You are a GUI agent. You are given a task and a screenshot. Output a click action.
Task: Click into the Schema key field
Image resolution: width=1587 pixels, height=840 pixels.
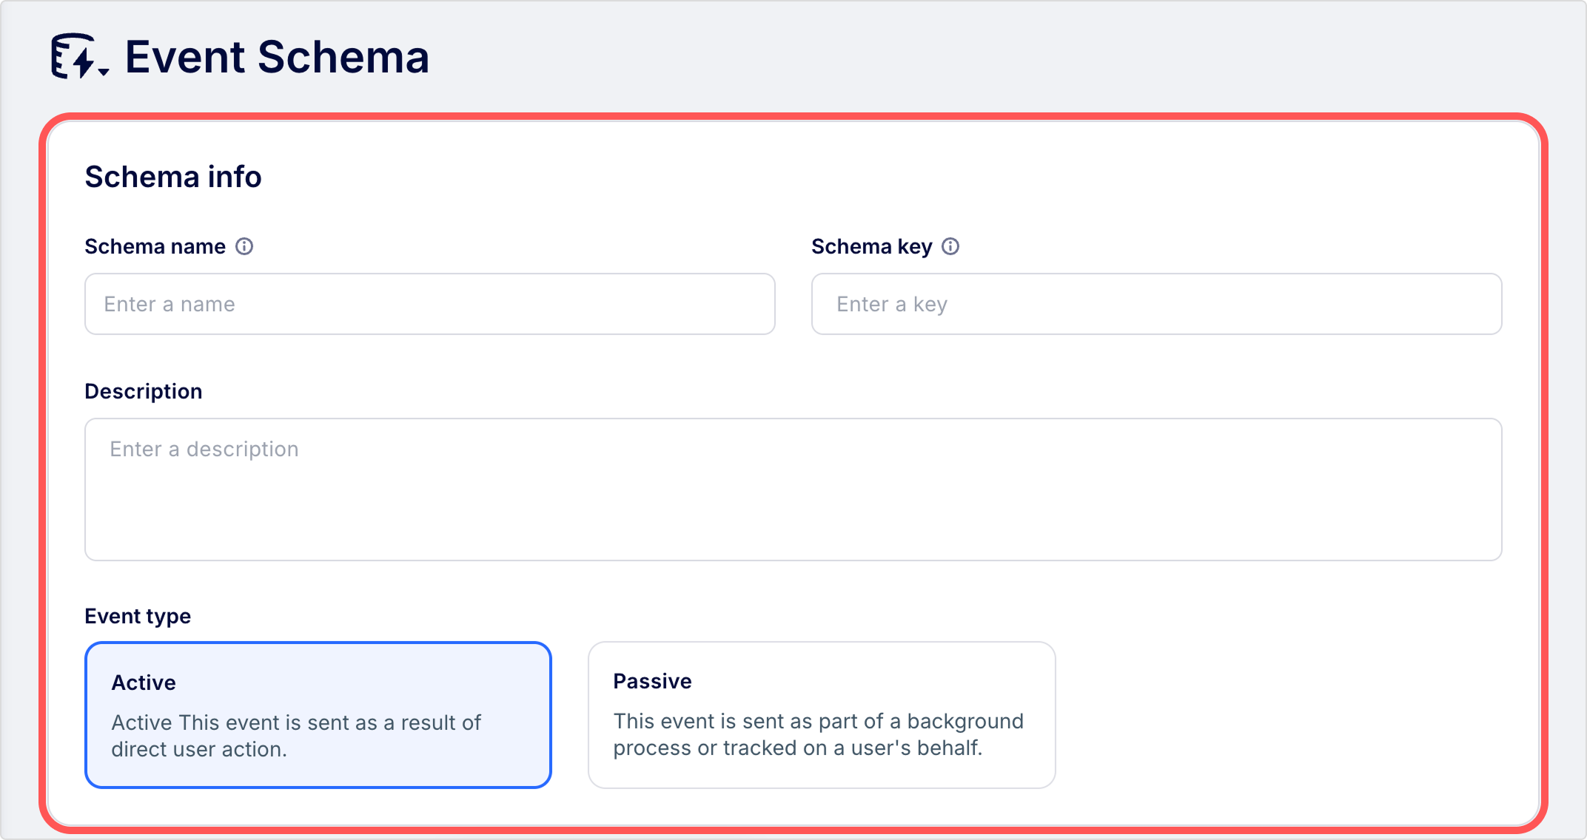[x=1156, y=304]
